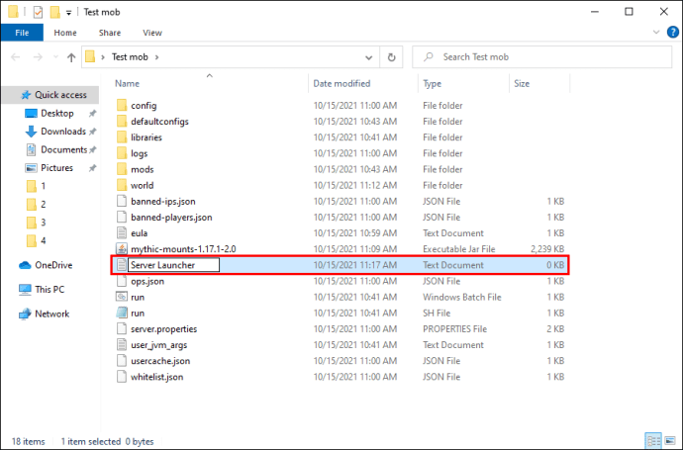Select the run Windows Batch File icon
This screenshot has width=683, height=450.
[122, 297]
